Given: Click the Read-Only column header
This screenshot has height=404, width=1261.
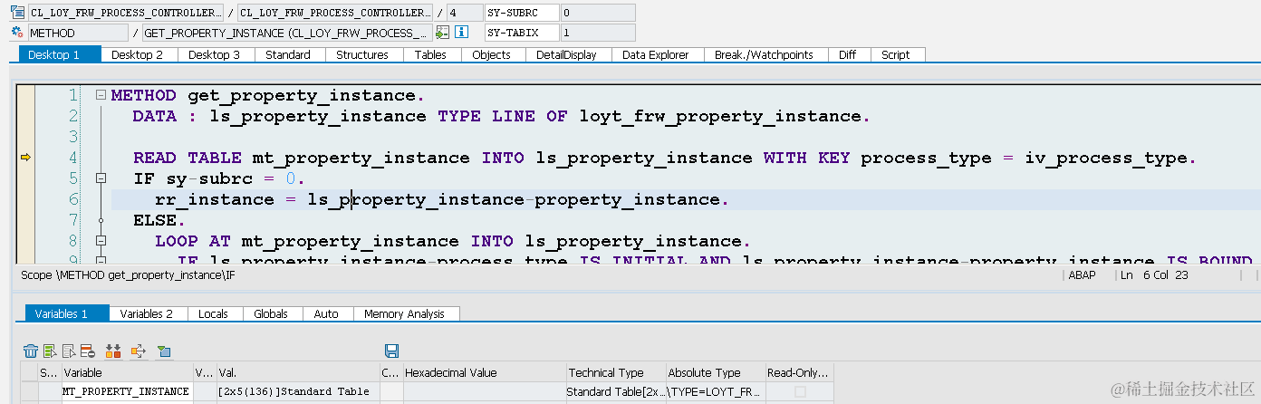Looking at the screenshot, I should click(798, 372).
